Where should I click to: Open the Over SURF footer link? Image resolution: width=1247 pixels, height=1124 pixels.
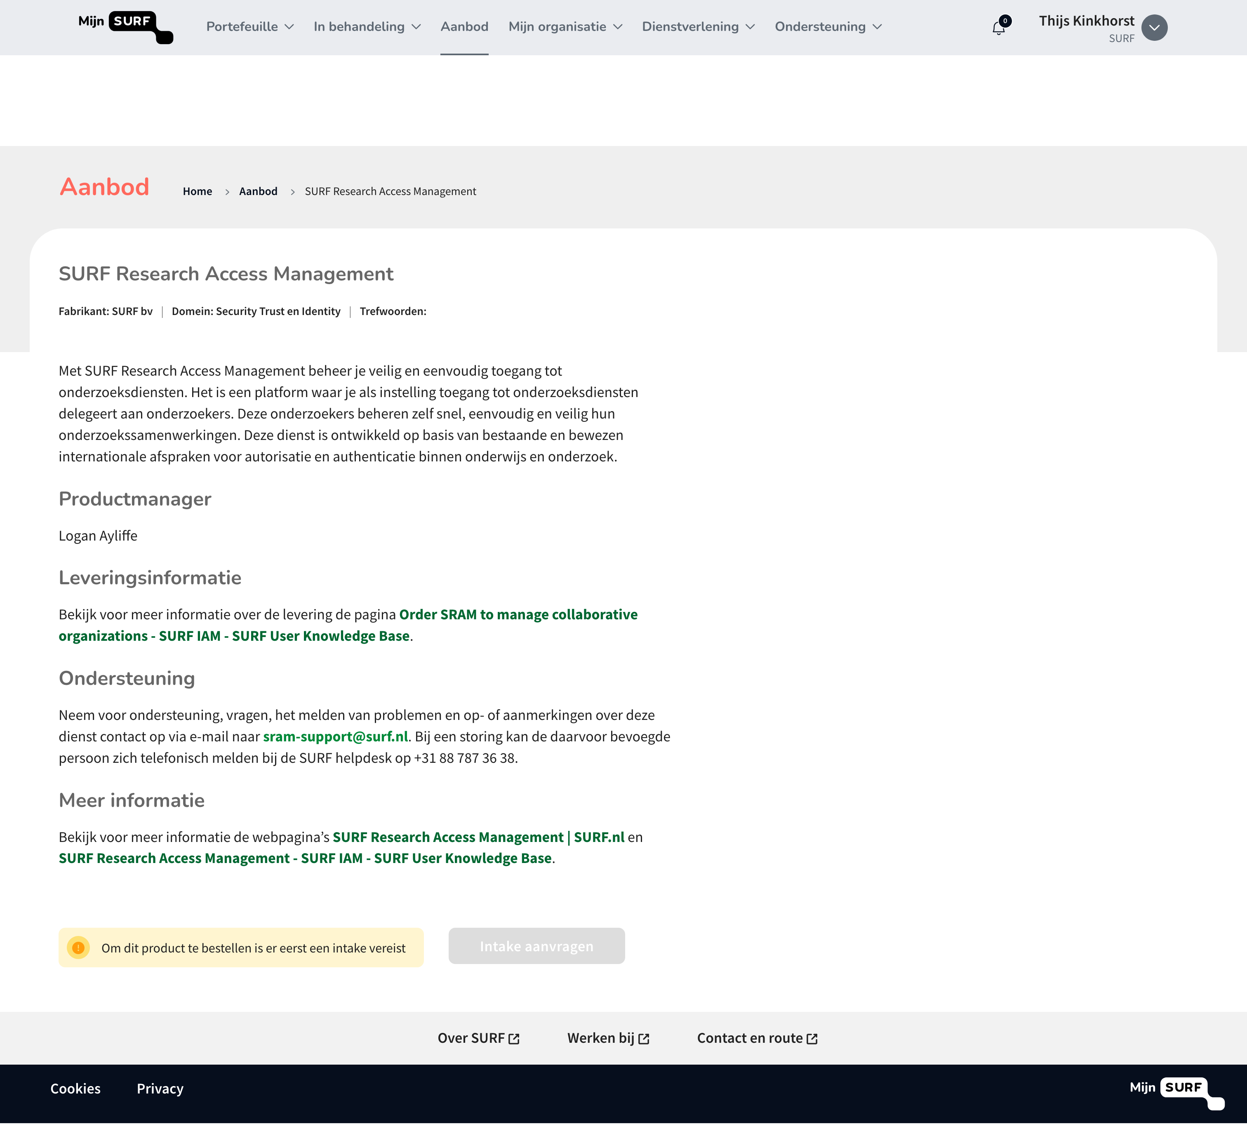click(478, 1038)
